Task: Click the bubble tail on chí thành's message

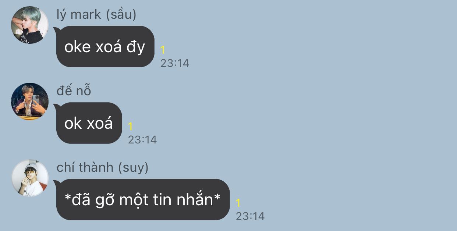Action: pos(56,182)
